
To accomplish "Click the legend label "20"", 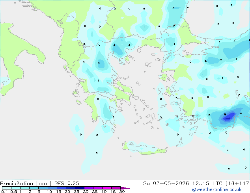I will [67, 191].
